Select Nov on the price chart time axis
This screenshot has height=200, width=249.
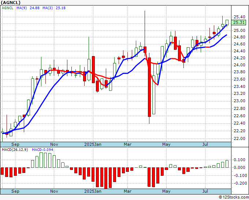[x=54, y=144]
